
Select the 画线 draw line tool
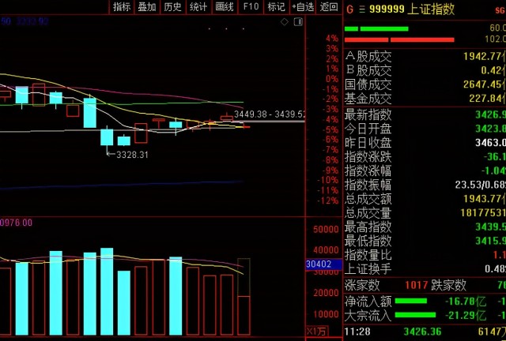(225, 7)
